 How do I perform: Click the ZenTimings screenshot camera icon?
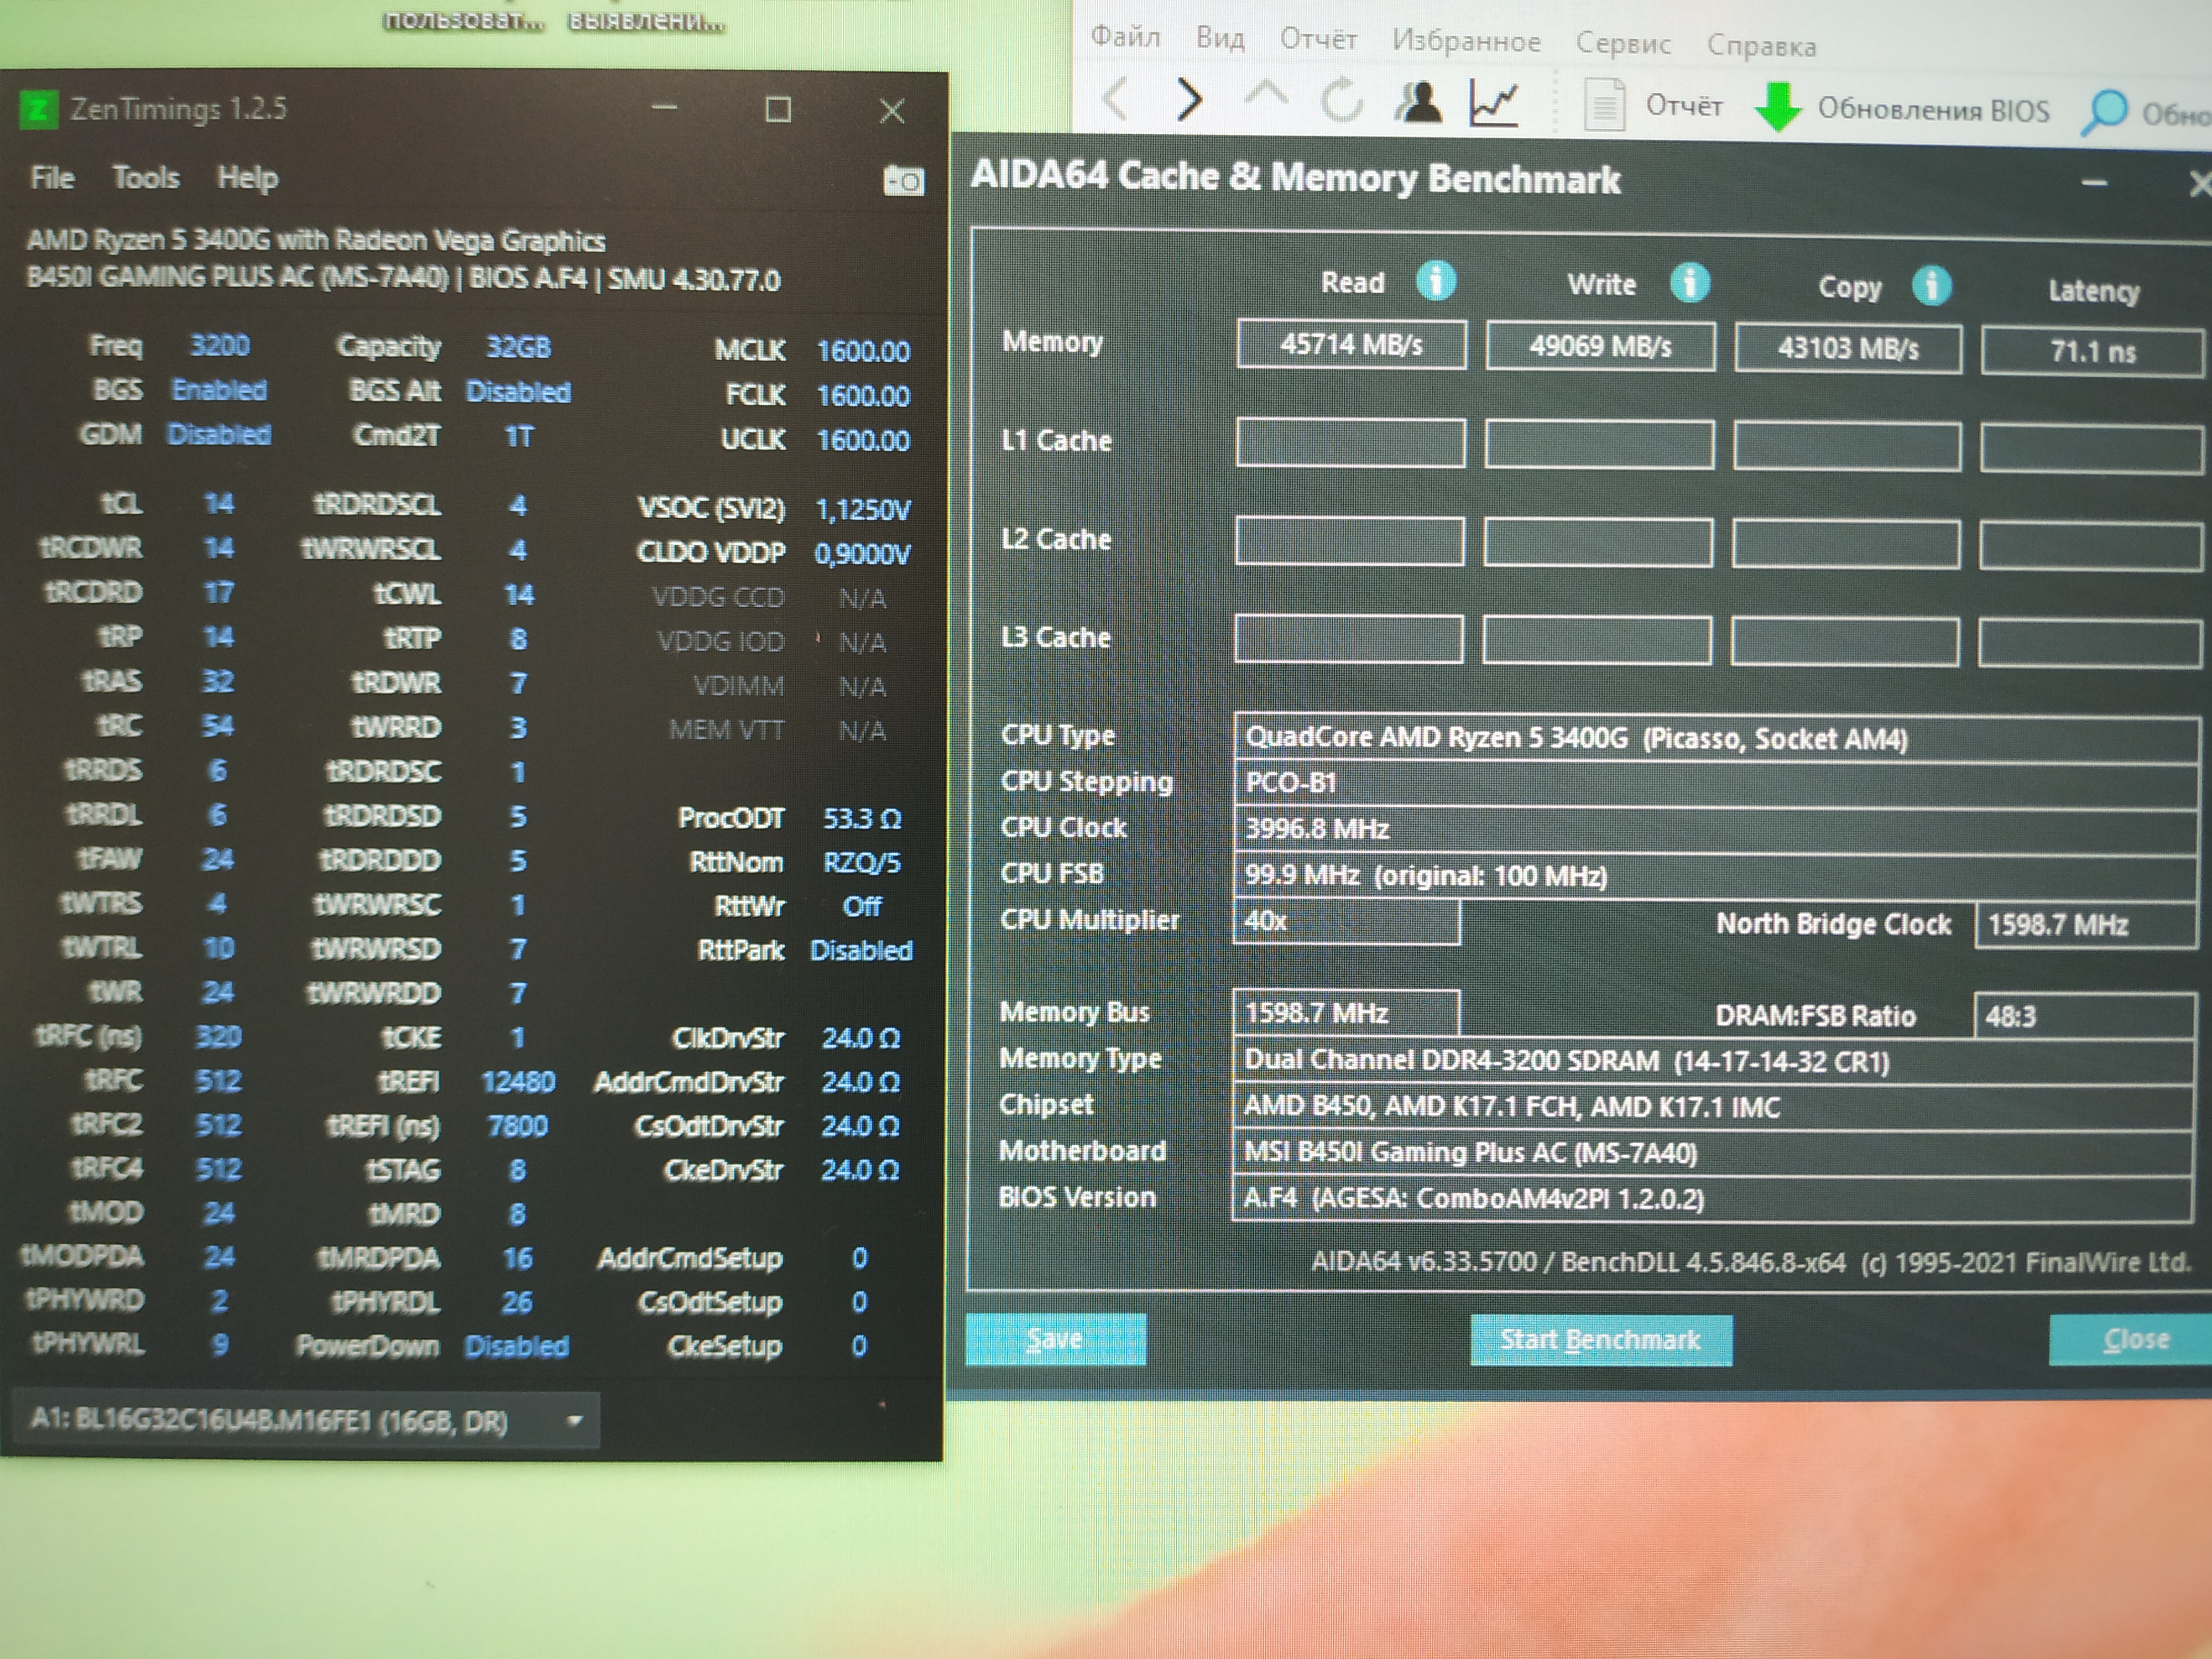click(903, 181)
